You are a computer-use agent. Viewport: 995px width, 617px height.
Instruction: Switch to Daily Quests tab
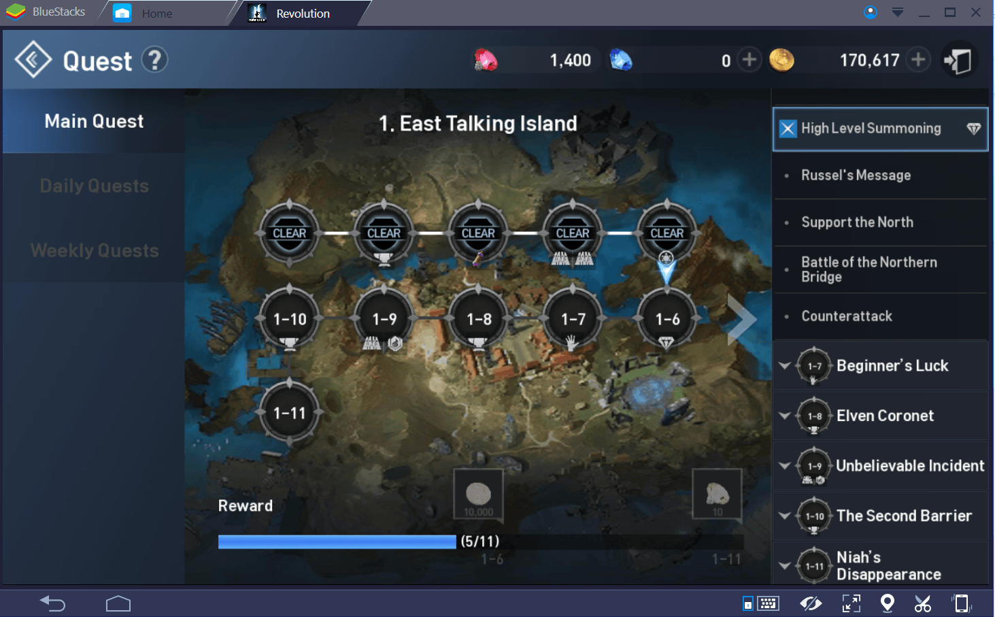click(x=94, y=186)
